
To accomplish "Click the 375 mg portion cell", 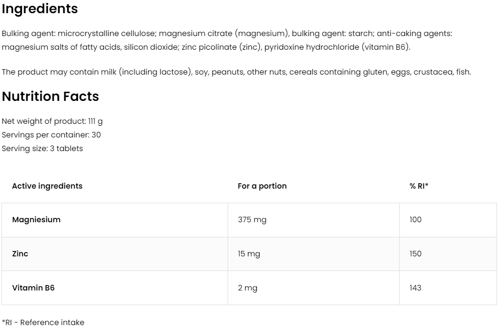I will (x=252, y=220).
